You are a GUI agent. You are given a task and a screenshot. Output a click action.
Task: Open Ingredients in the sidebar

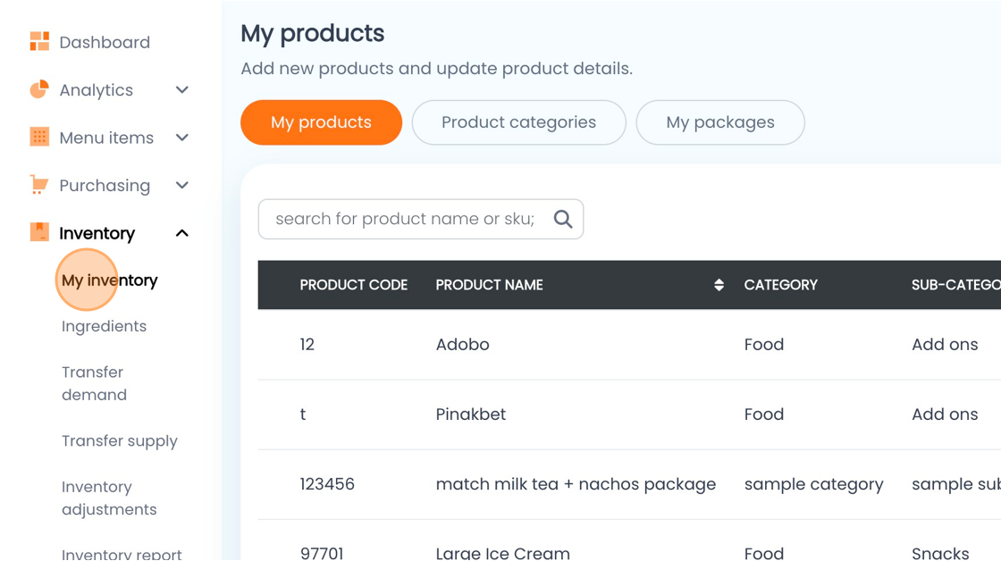(x=104, y=326)
